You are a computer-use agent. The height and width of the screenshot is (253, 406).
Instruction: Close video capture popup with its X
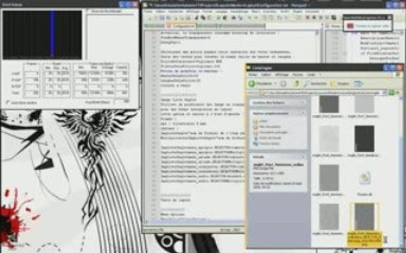coord(389,17)
